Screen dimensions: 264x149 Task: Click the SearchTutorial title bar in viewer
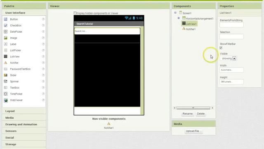tap(109, 24)
